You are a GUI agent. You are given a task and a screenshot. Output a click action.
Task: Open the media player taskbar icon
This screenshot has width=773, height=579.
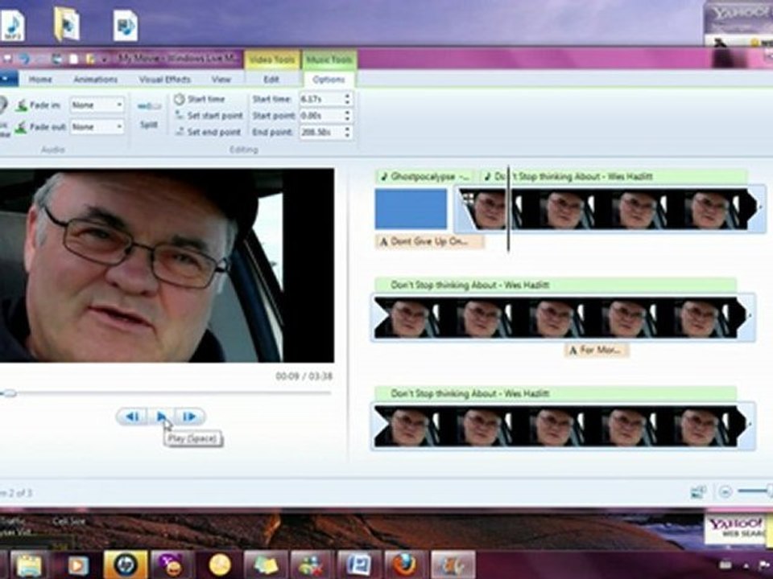click(x=78, y=565)
